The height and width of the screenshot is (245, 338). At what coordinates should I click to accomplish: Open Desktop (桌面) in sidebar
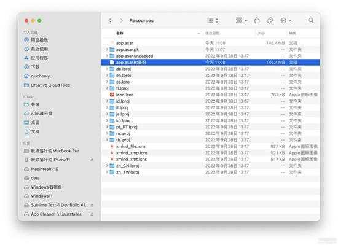(32, 123)
